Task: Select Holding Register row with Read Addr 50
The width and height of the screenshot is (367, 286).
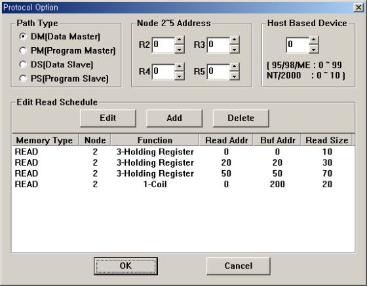Action: pyautogui.click(x=183, y=173)
